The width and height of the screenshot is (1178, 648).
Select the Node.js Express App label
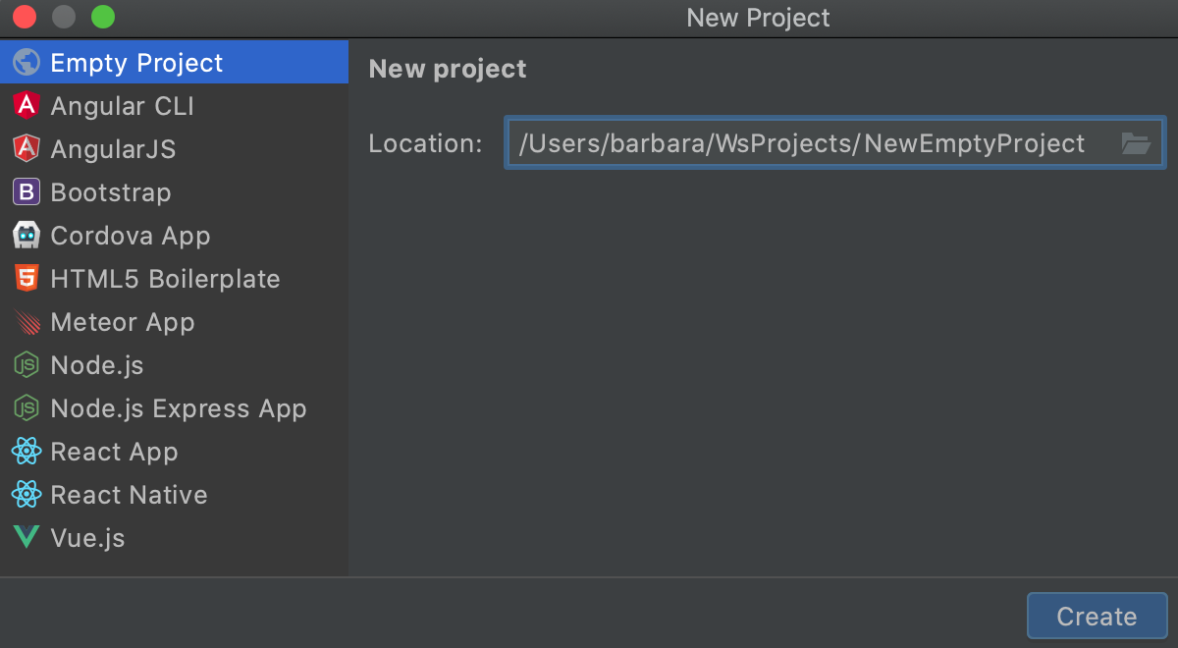click(179, 408)
